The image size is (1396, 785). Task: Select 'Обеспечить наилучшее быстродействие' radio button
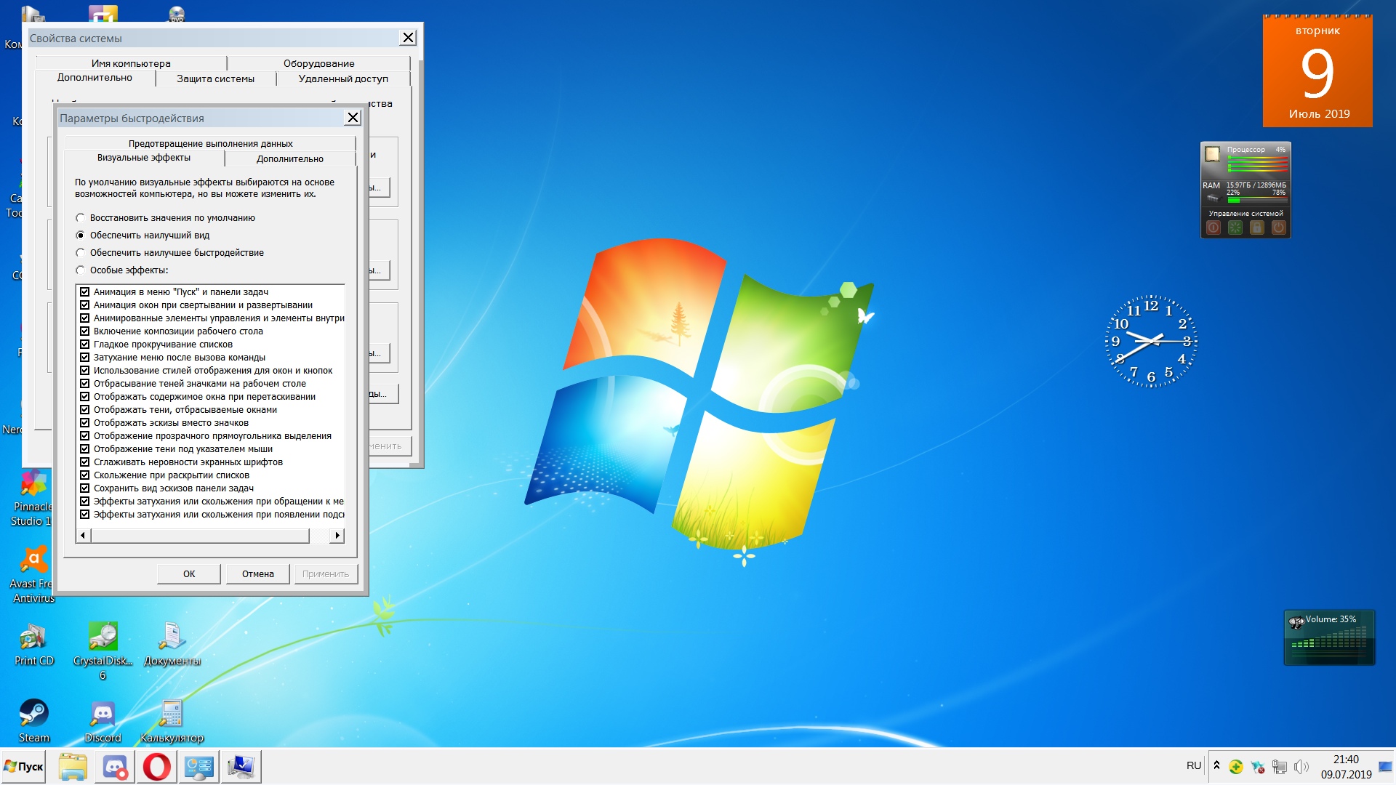pyautogui.click(x=79, y=252)
